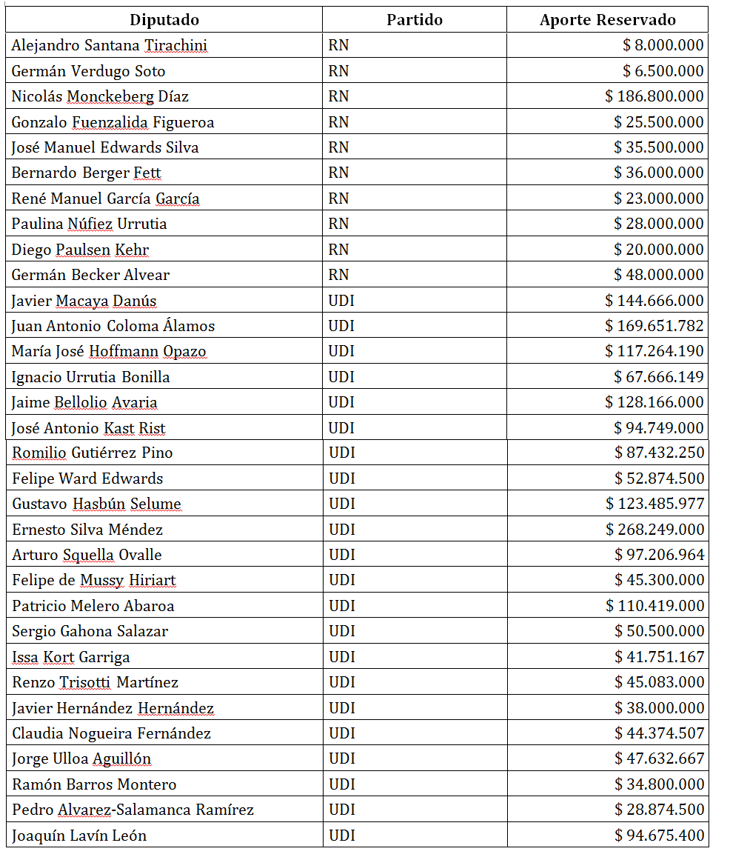The width and height of the screenshot is (730, 857).
Task: Click the amount $ 44.374.507
Action: pyautogui.click(x=659, y=733)
